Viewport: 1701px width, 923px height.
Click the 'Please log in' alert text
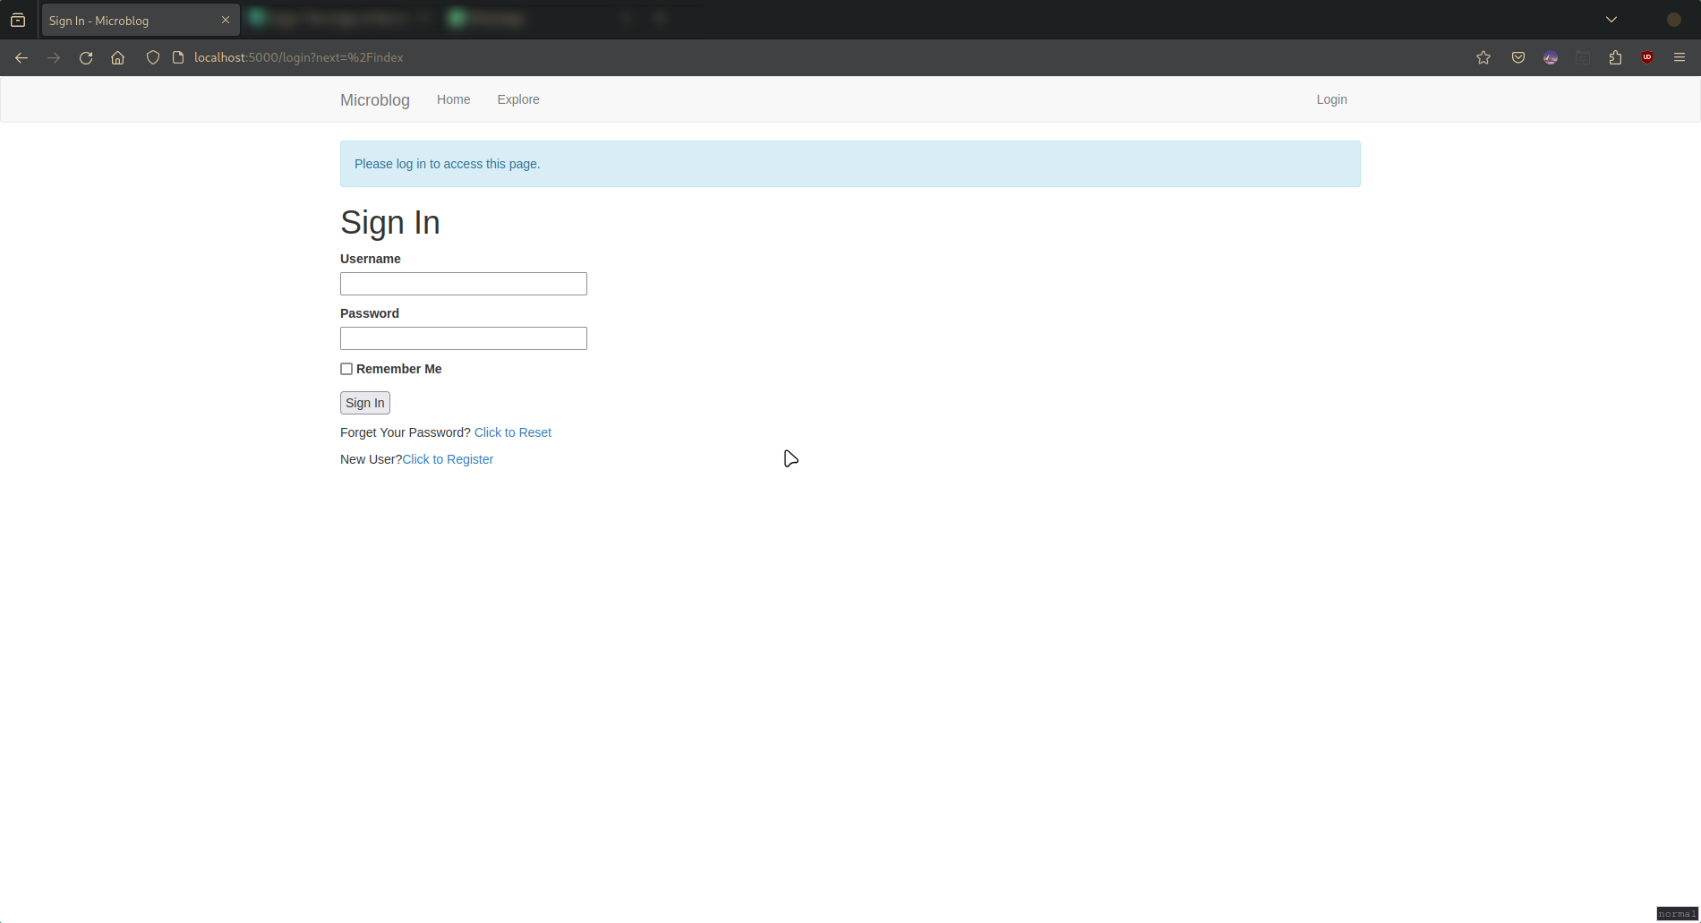tap(448, 164)
